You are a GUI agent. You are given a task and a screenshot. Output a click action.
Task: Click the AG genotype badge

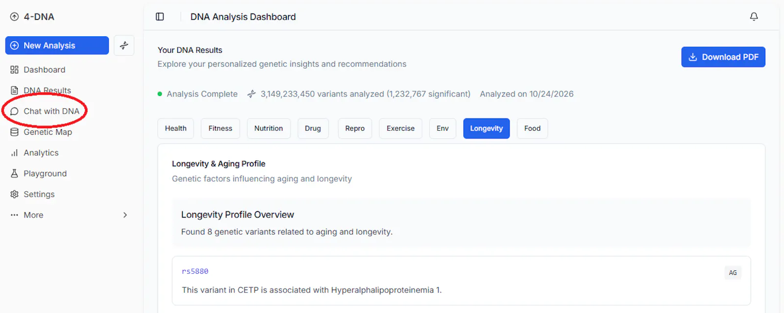click(733, 273)
